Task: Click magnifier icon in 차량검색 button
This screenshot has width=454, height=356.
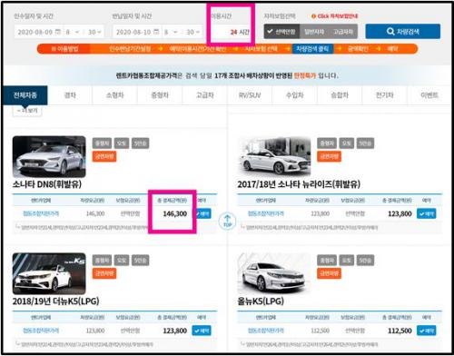Action: (x=390, y=31)
